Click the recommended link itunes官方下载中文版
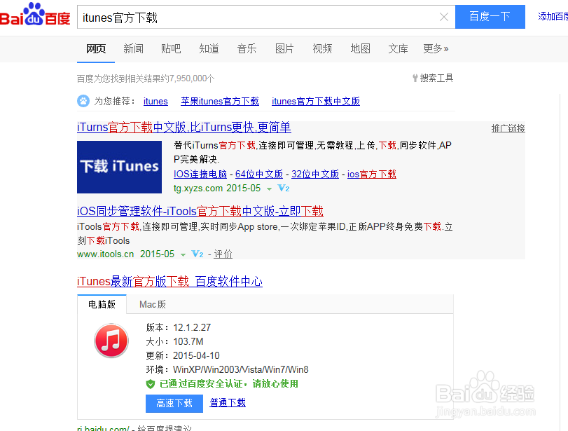Viewport: 568px width, 431px height. click(316, 101)
